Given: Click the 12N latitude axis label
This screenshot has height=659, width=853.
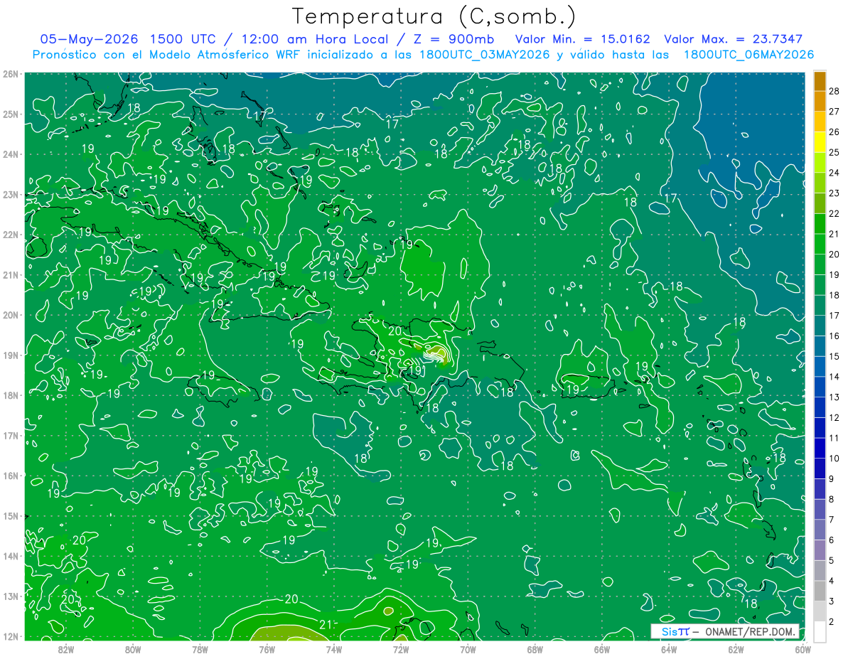Looking at the screenshot, I should (11, 636).
